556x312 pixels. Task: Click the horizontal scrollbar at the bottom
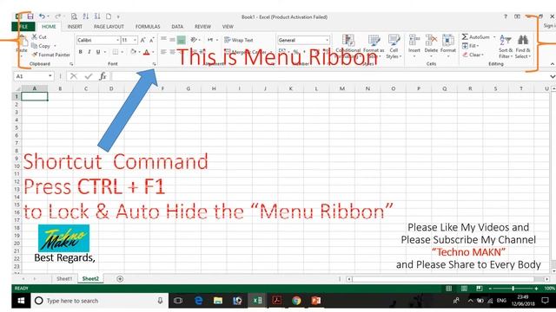(448, 279)
